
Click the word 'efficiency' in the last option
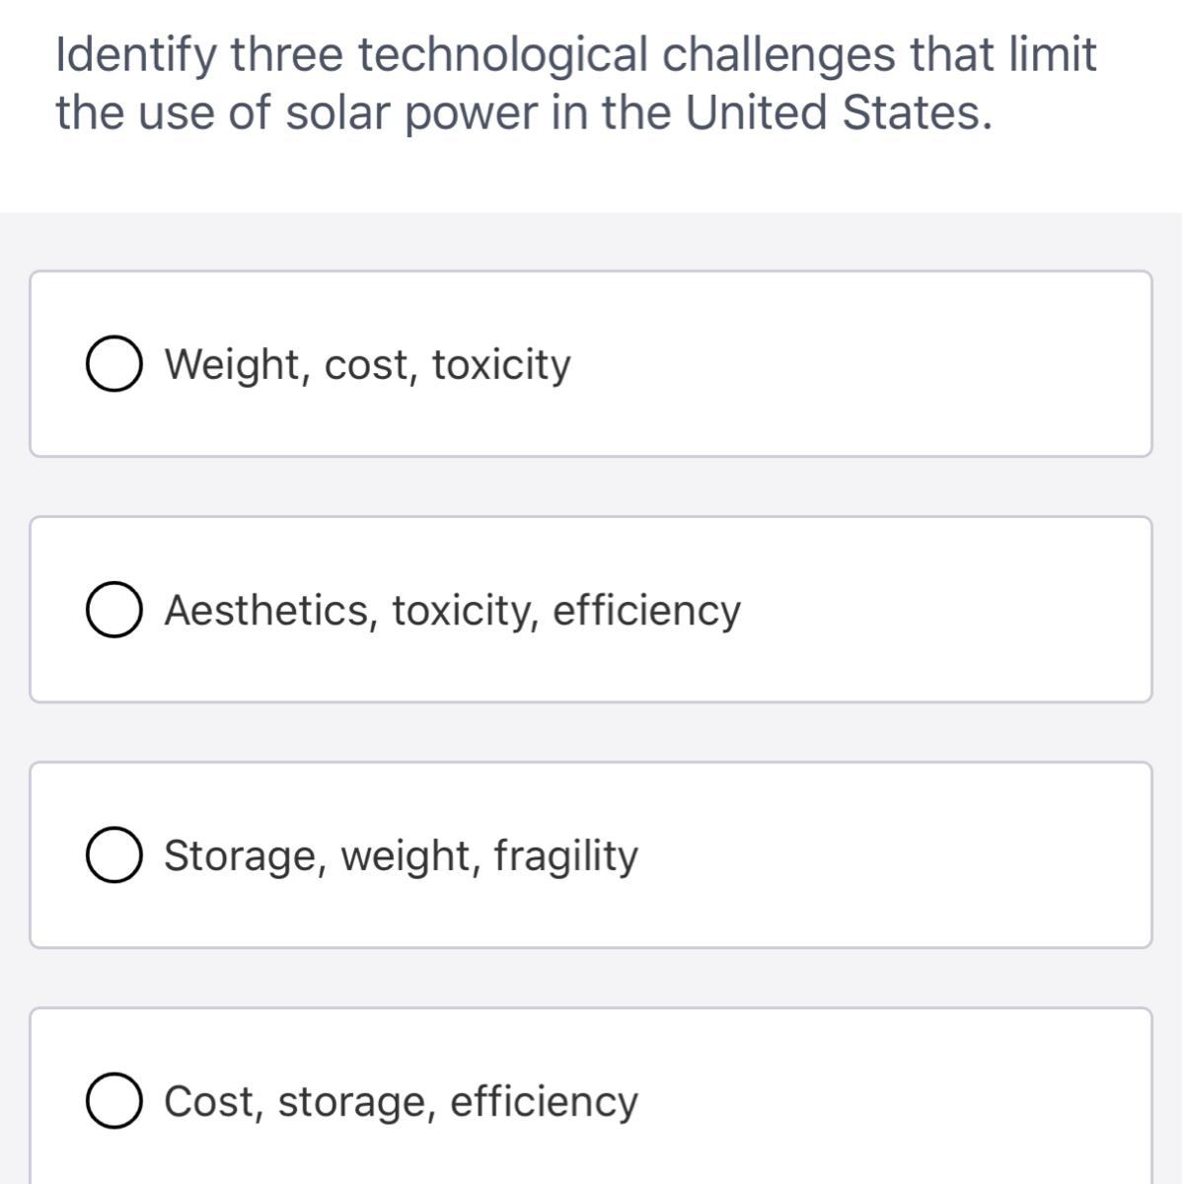[544, 1101]
